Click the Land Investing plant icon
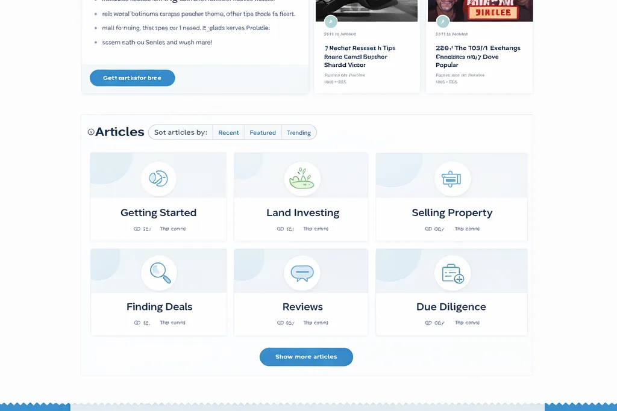The width and height of the screenshot is (617, 411). [302, 178]
